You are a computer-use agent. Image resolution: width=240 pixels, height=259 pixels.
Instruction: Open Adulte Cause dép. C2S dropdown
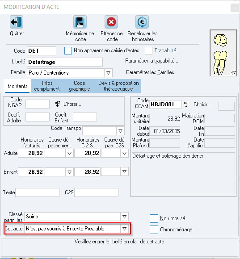point(124,153)
